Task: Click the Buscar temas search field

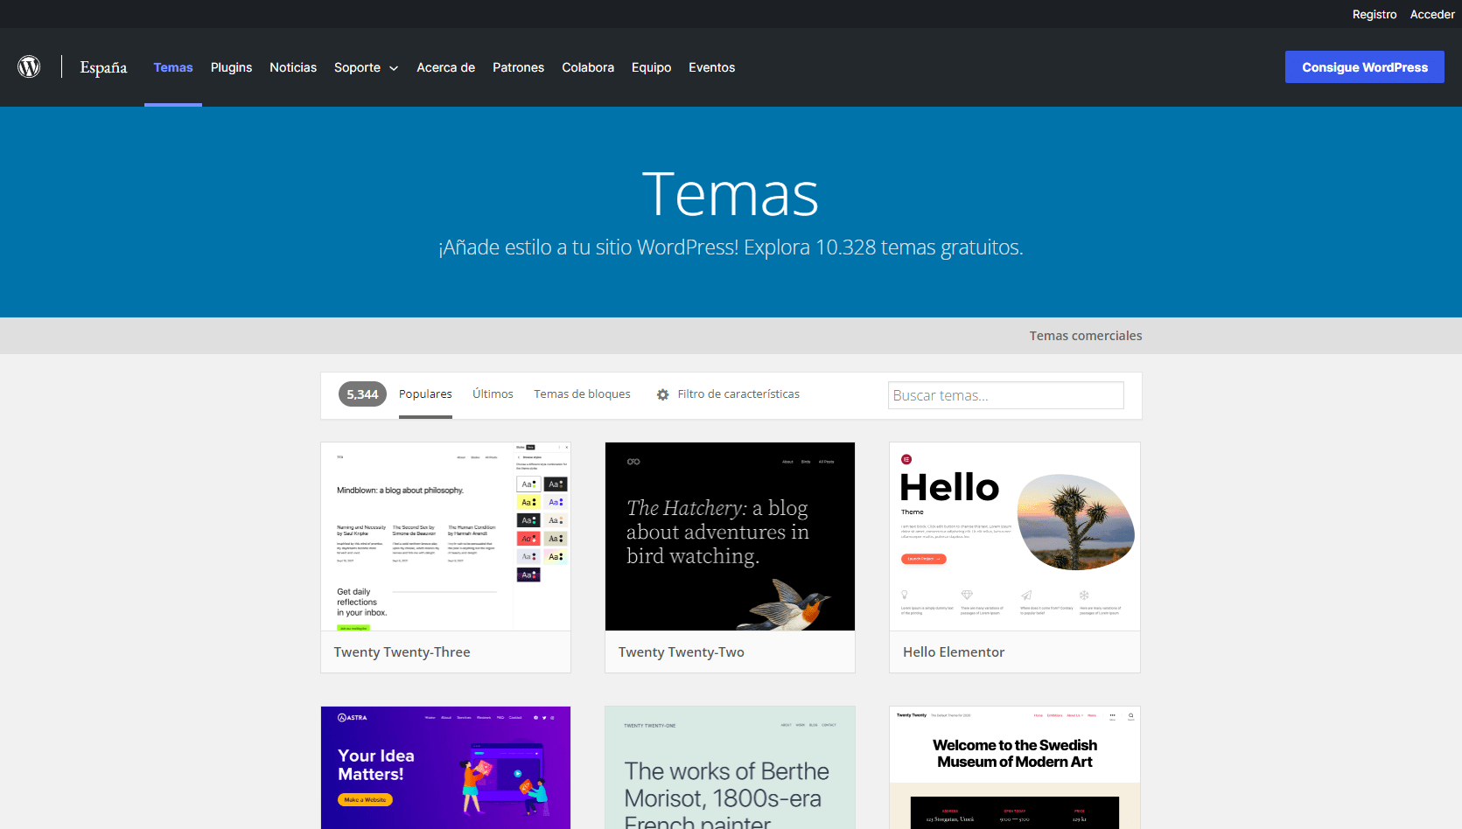Action: tap(1005, 395)
